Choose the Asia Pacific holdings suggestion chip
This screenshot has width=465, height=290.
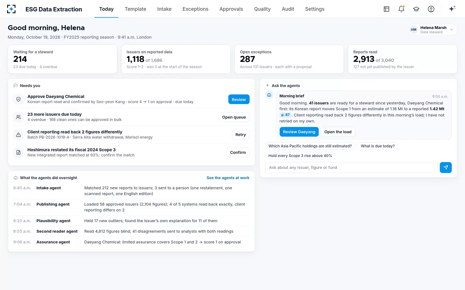click(310, 146)
